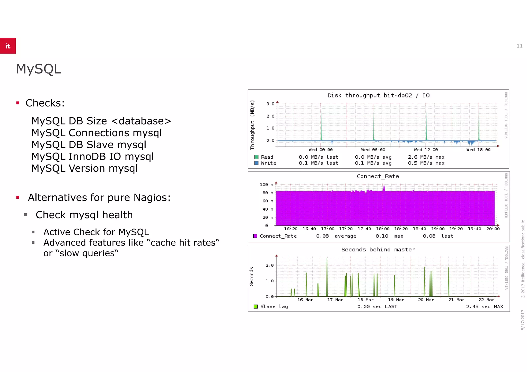Screen dimensions: 527x372
Task: Click the red bullet beside Checks
Action: point(18,103)
